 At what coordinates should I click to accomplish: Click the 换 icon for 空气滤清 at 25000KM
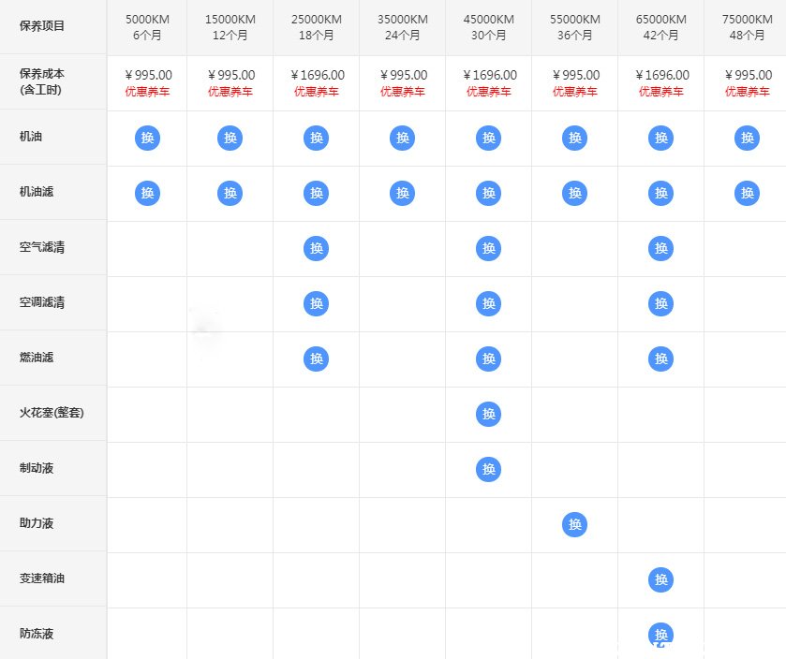click(317, 248)
